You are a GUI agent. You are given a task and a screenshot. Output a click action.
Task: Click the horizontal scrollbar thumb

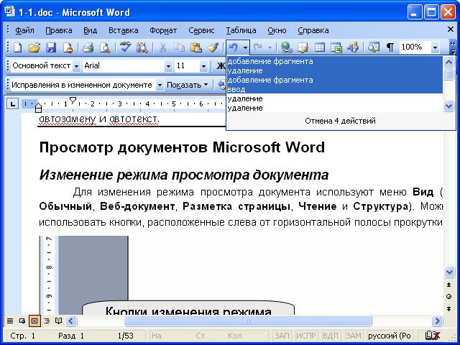248,321
